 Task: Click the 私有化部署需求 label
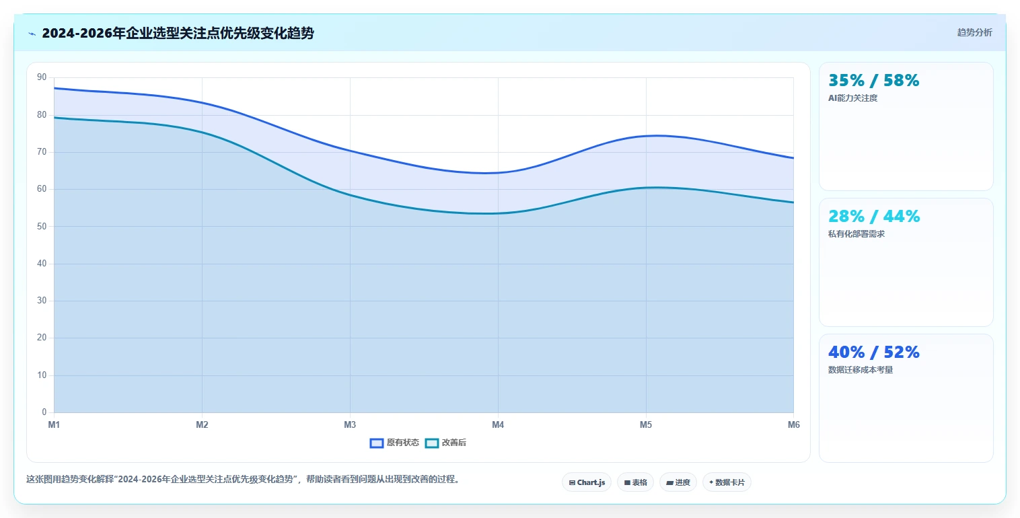pyautogui.click(x=857, y=234)
